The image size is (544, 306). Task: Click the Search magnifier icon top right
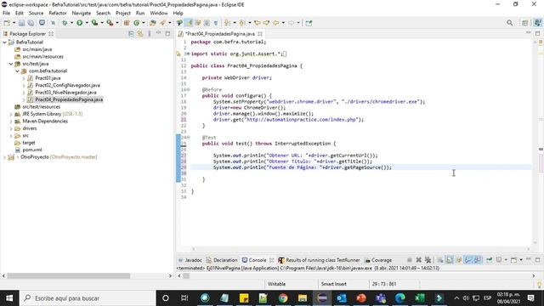(x=509, y=23)
